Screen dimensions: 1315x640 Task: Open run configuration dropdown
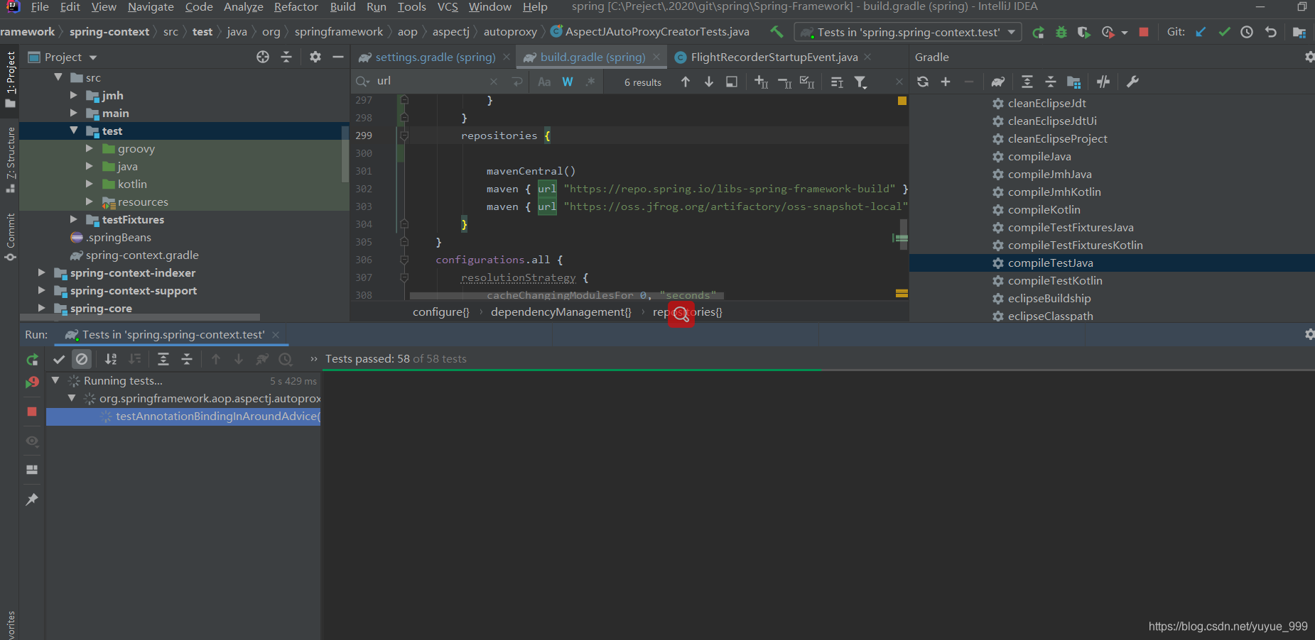click(908, 32)
